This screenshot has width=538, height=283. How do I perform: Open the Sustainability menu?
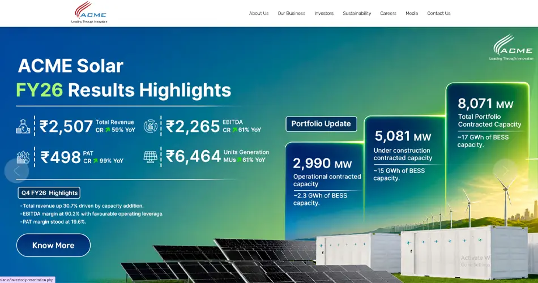point(357,14)
